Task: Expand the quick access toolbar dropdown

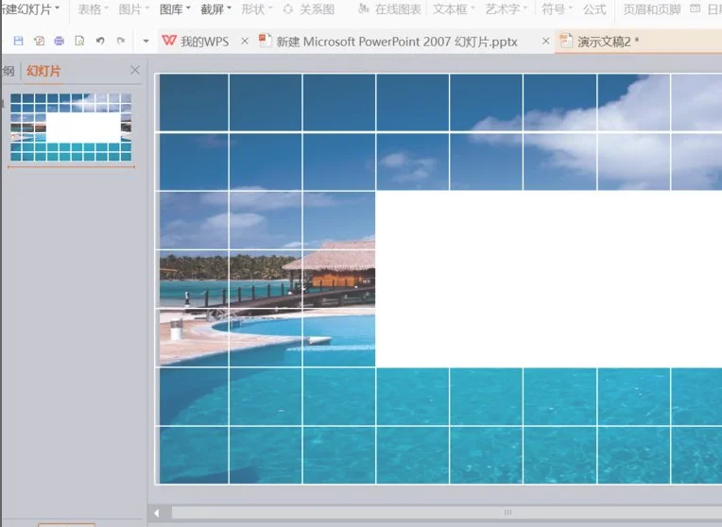Action: [x=146, y=41]
